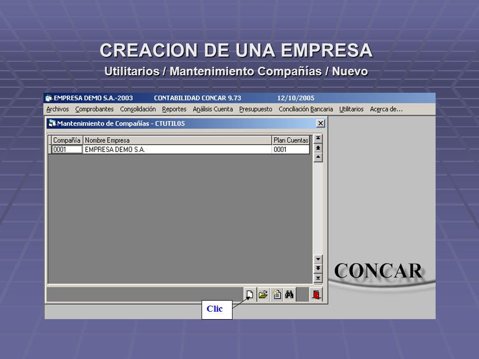Open the Reportes menu
Screen dimensions: 479x359
pyautogui.click(x=174, y=109)
